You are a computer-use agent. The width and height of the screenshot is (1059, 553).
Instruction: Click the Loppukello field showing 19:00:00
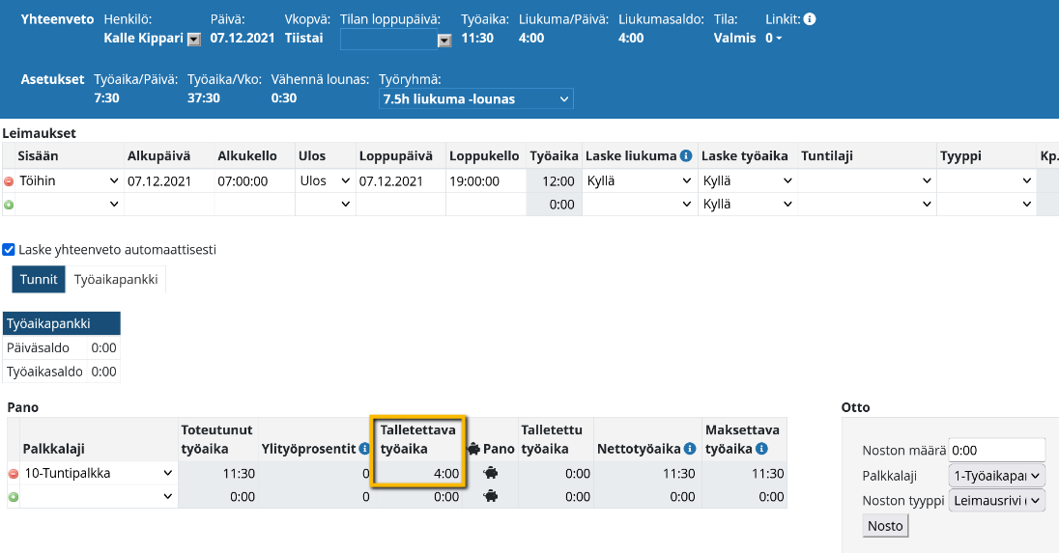tap(486, 181)
